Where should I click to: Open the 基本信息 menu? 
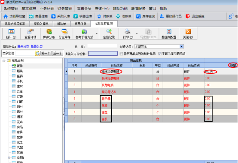point(29,9)
